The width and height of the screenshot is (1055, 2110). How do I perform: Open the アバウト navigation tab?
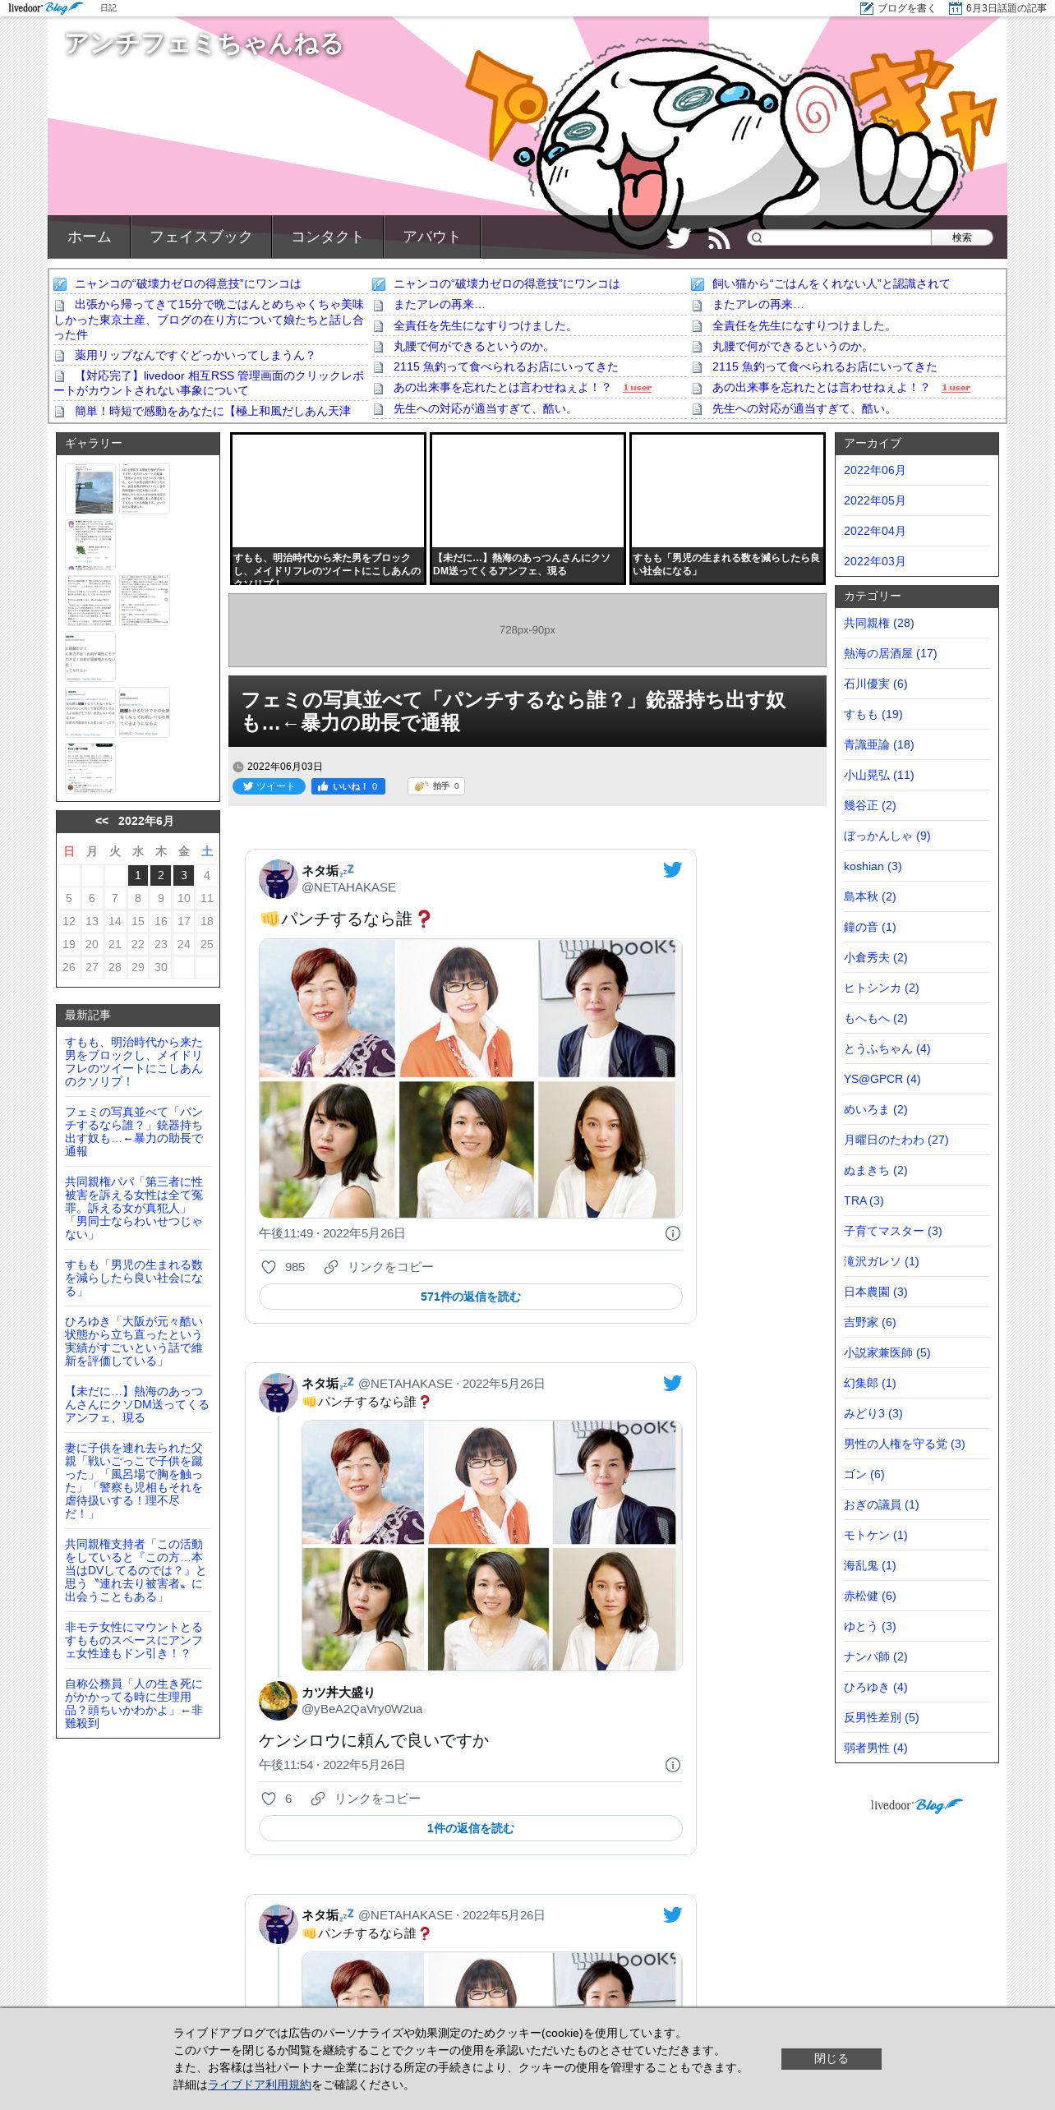[x=432, y=237]
